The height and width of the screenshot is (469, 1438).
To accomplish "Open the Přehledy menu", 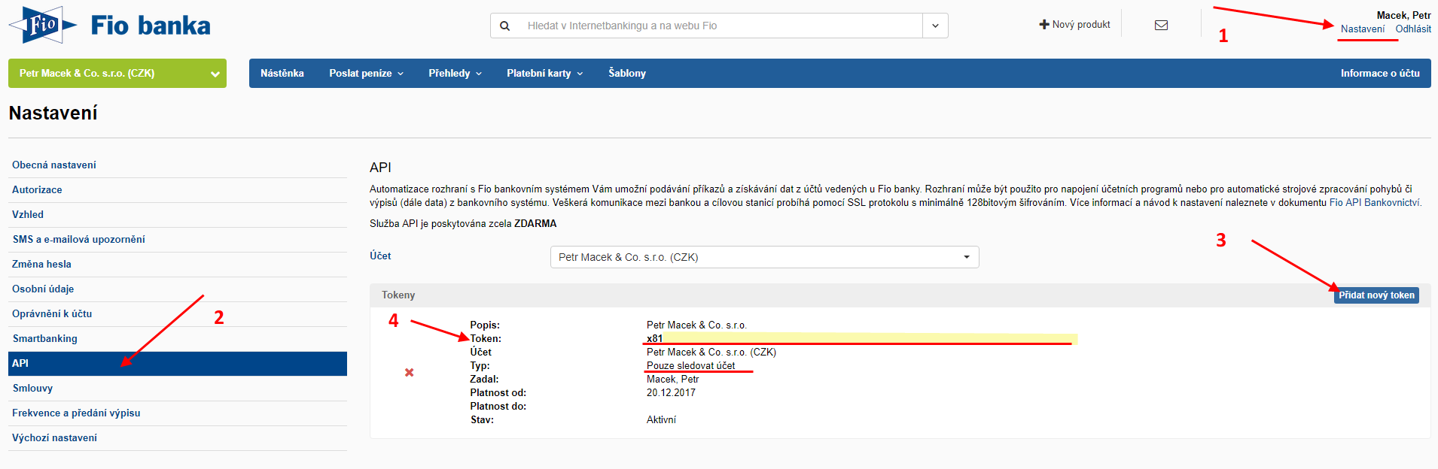I will click(x=455, y=74).
